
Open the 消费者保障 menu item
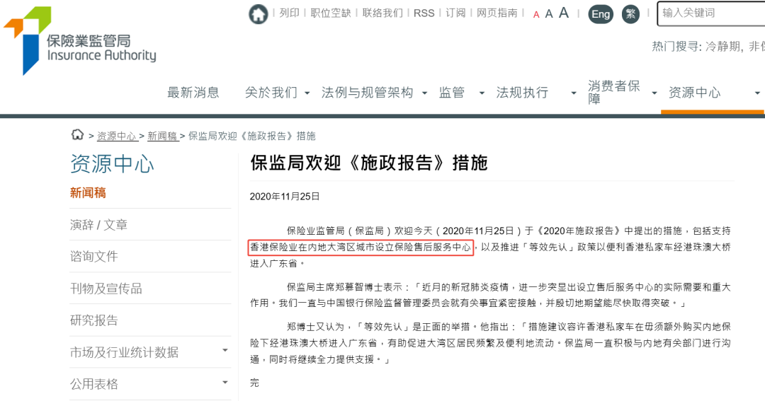click(x=613, y=92)
